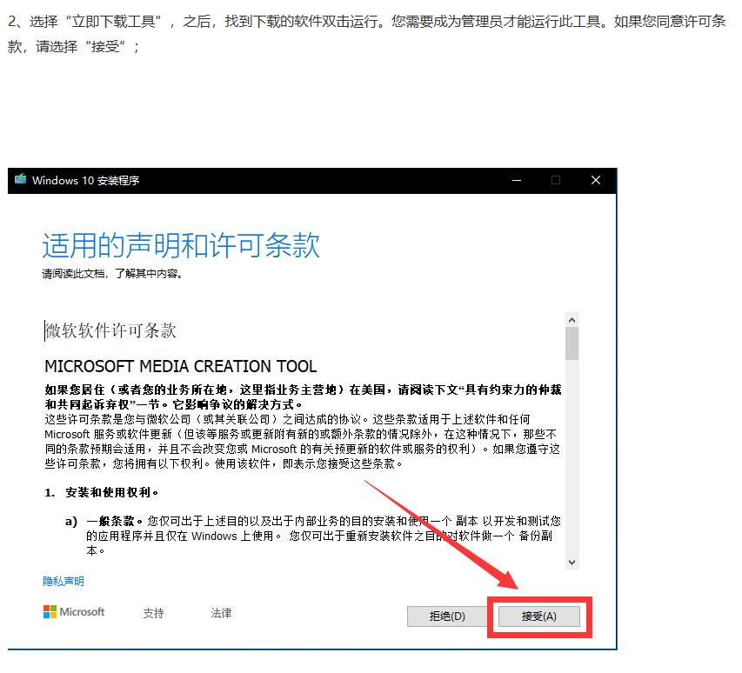The height and width of the screenshot is (673, 742).
Task: Click the four-color Microsoft logo at bottom left
Action: (49, 612)
